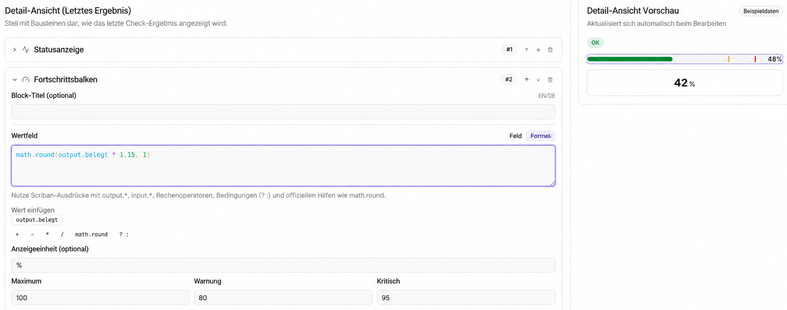Click the Fortschrittsbalken gauge icon
Viewport: 787px width, 310px height.
[x=26, y=80]
